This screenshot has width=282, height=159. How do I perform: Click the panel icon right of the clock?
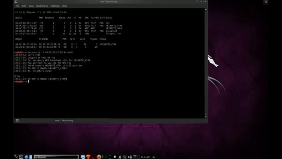[154, 157]
